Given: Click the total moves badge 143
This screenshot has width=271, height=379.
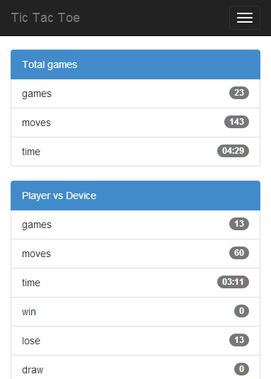Looking at the screenshot, I should [x=236, y=122].
